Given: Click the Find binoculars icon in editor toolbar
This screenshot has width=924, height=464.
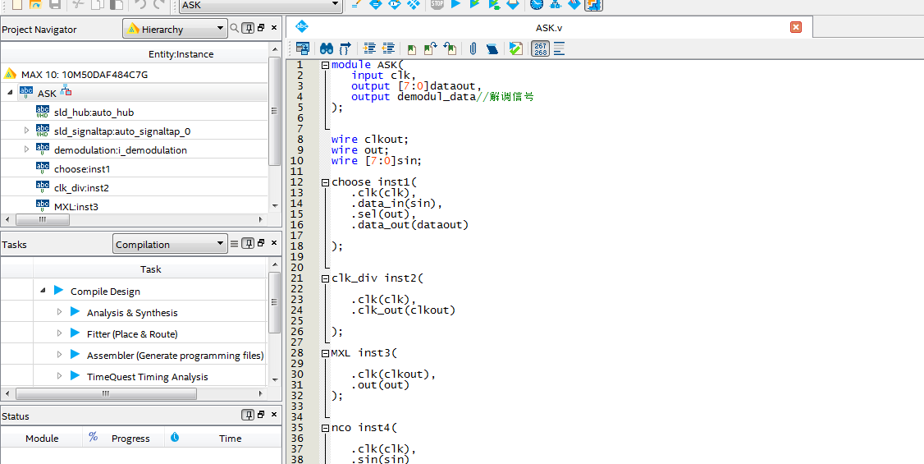Looking at the screenshot, I should [326, 49].
